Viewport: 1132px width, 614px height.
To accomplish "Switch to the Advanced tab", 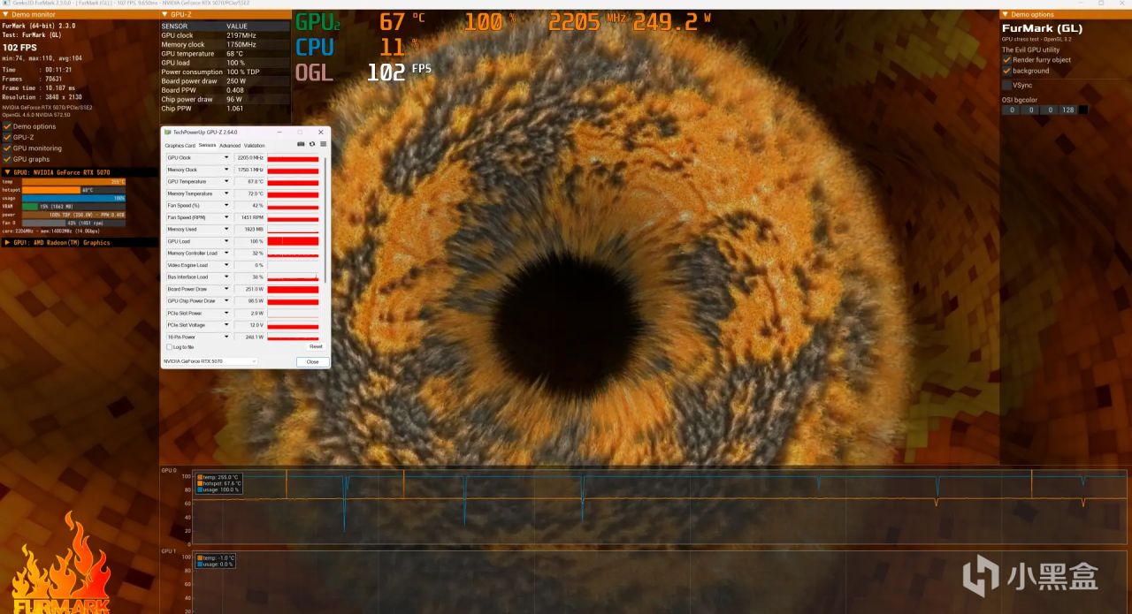I will (230, 145).
